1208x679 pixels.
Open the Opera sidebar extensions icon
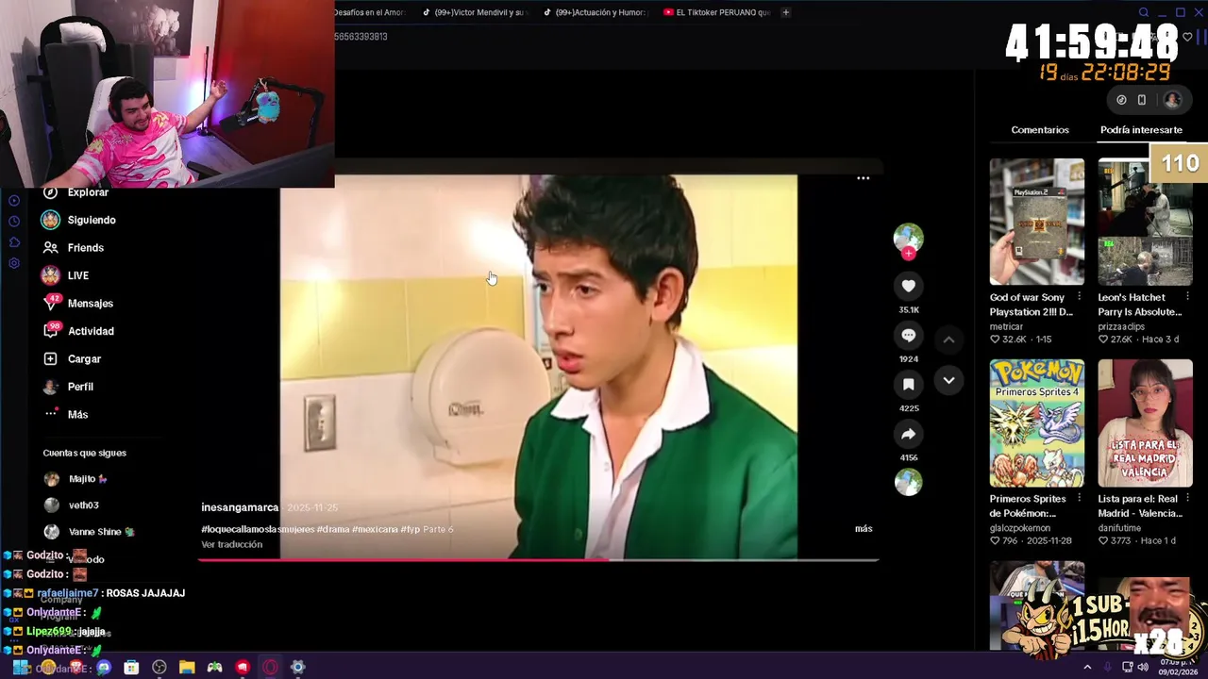coord(14,242)
